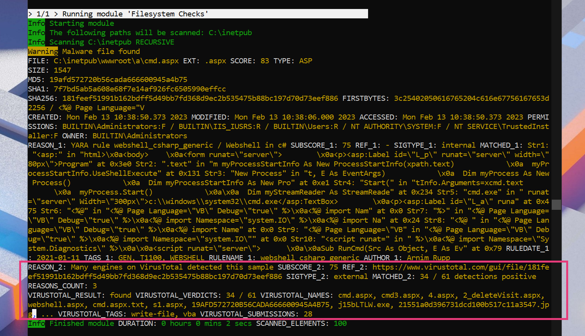
Task: Click the white text cursor block
Action: point(34,314)
